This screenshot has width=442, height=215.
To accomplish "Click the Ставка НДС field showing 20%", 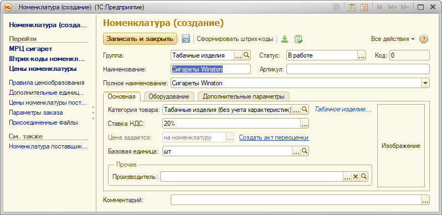I will pos(232,124).
